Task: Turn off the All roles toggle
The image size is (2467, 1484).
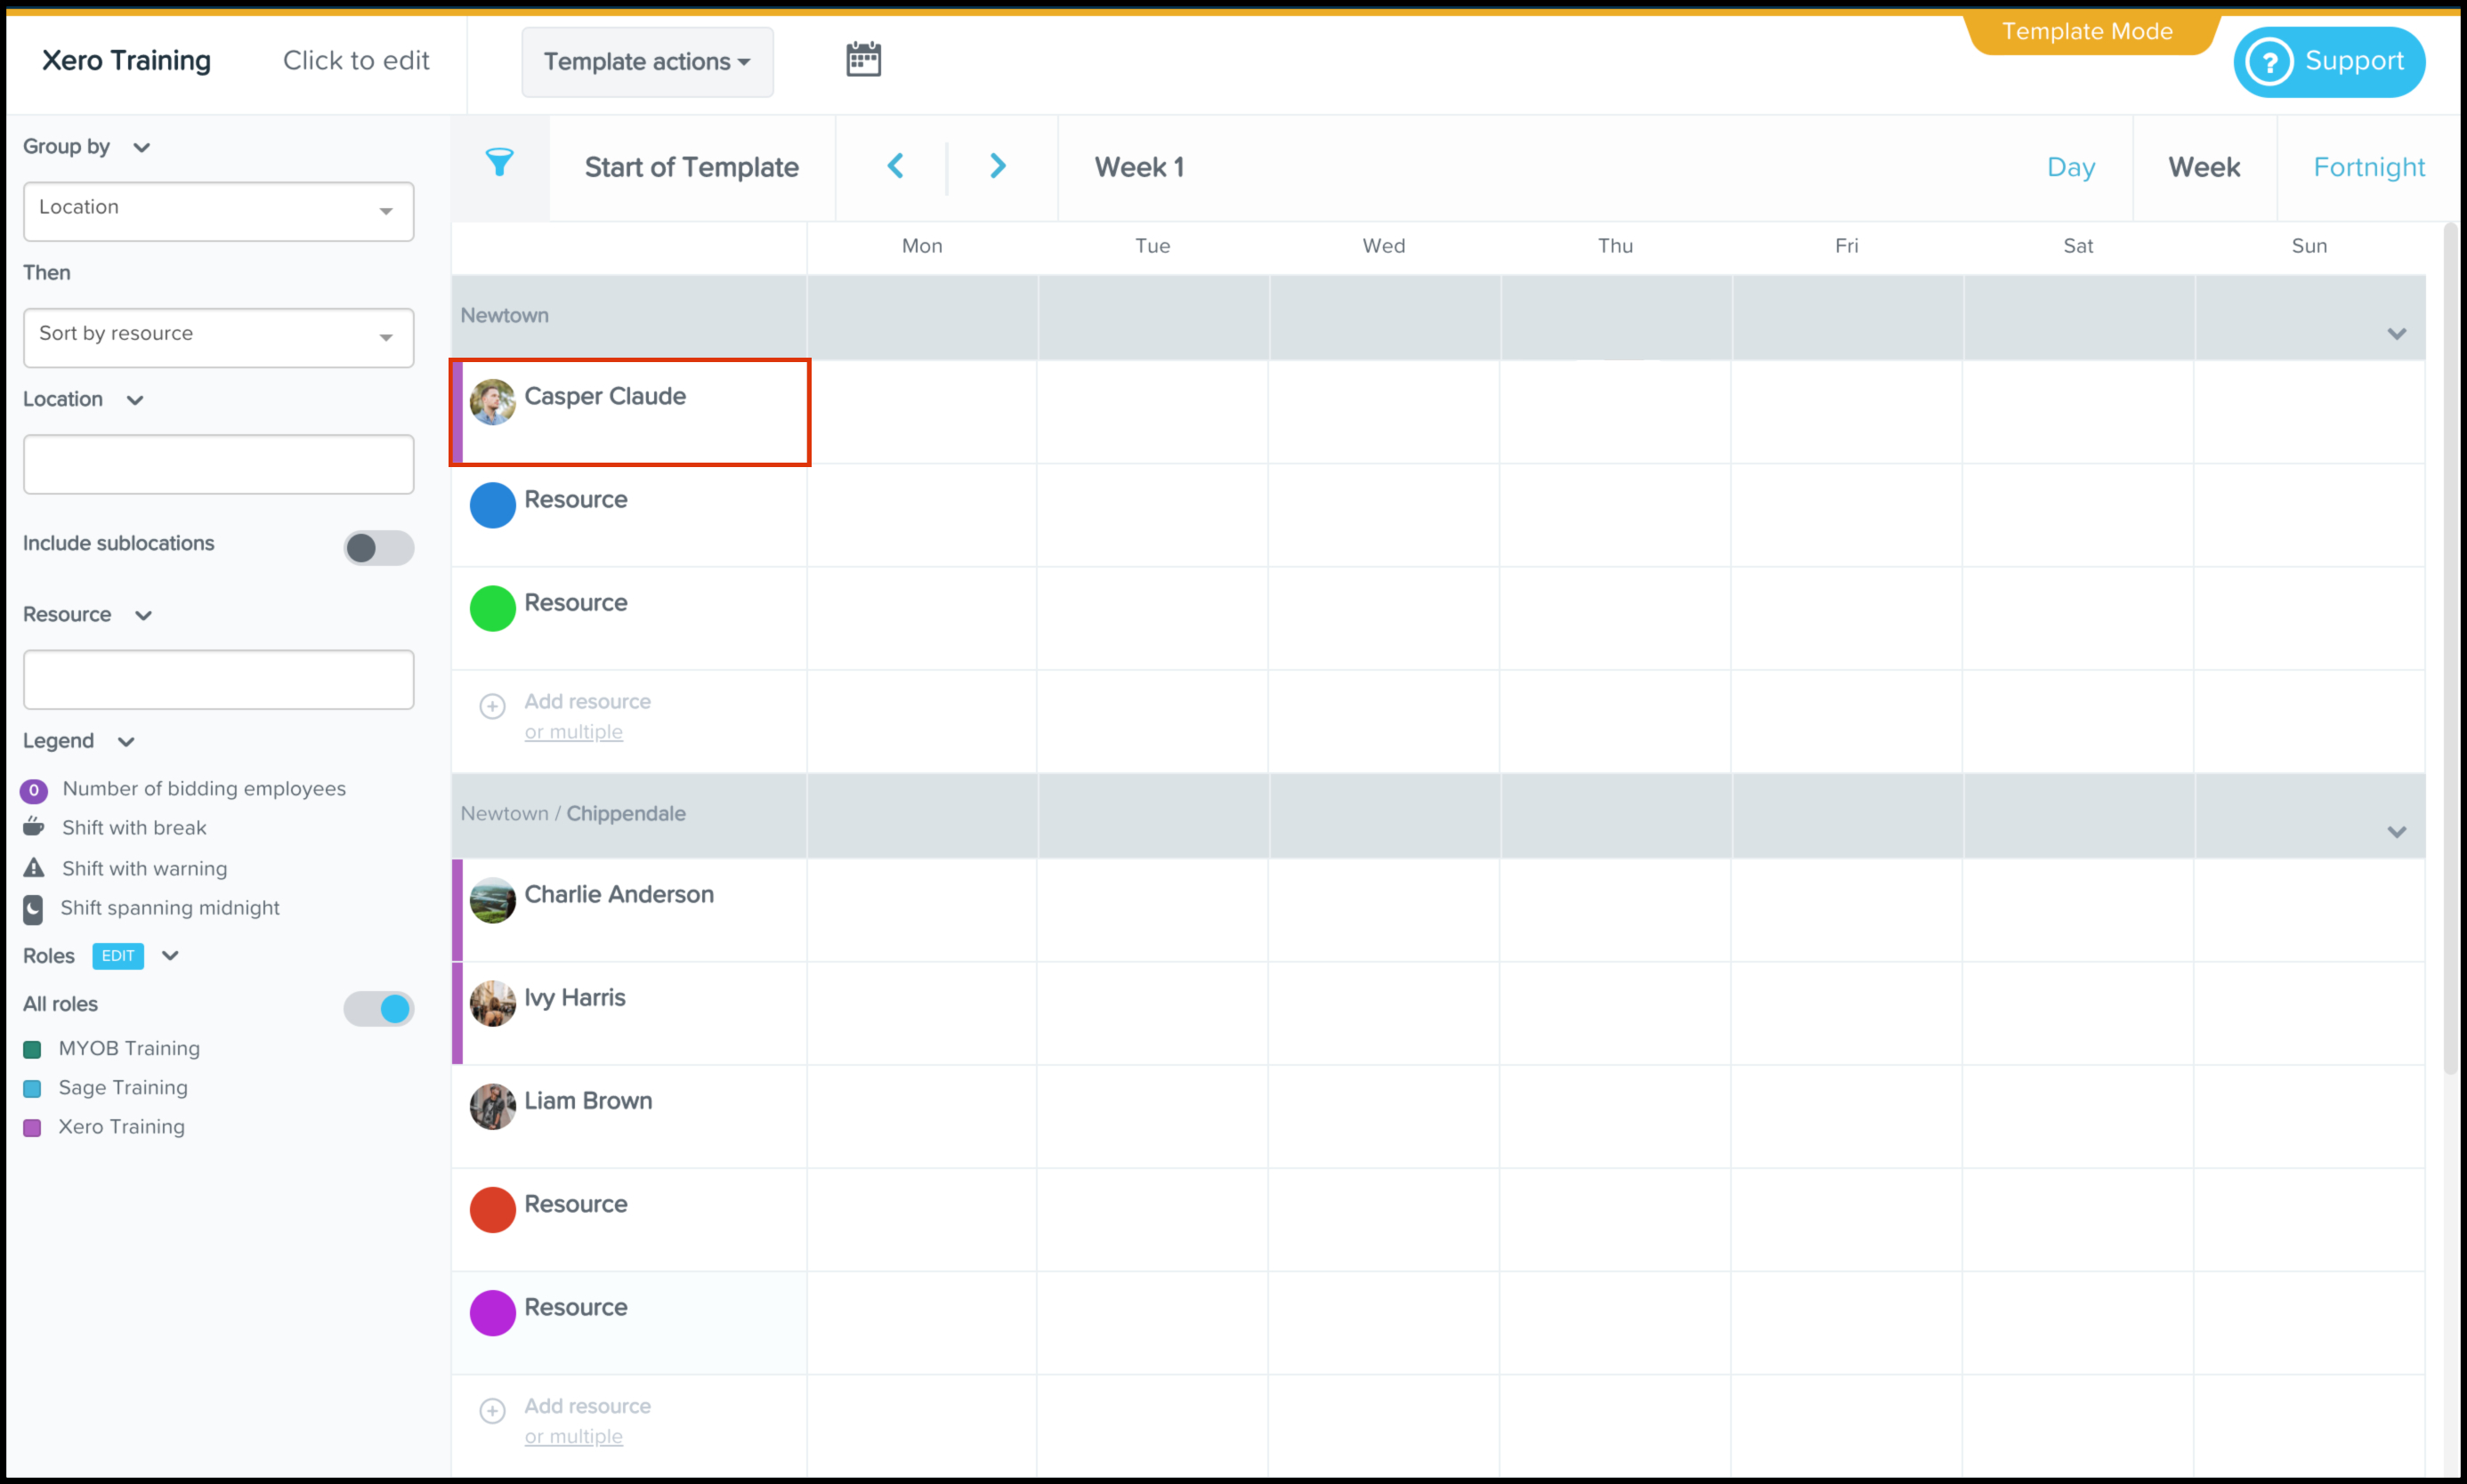Action: click(378, 1008)
